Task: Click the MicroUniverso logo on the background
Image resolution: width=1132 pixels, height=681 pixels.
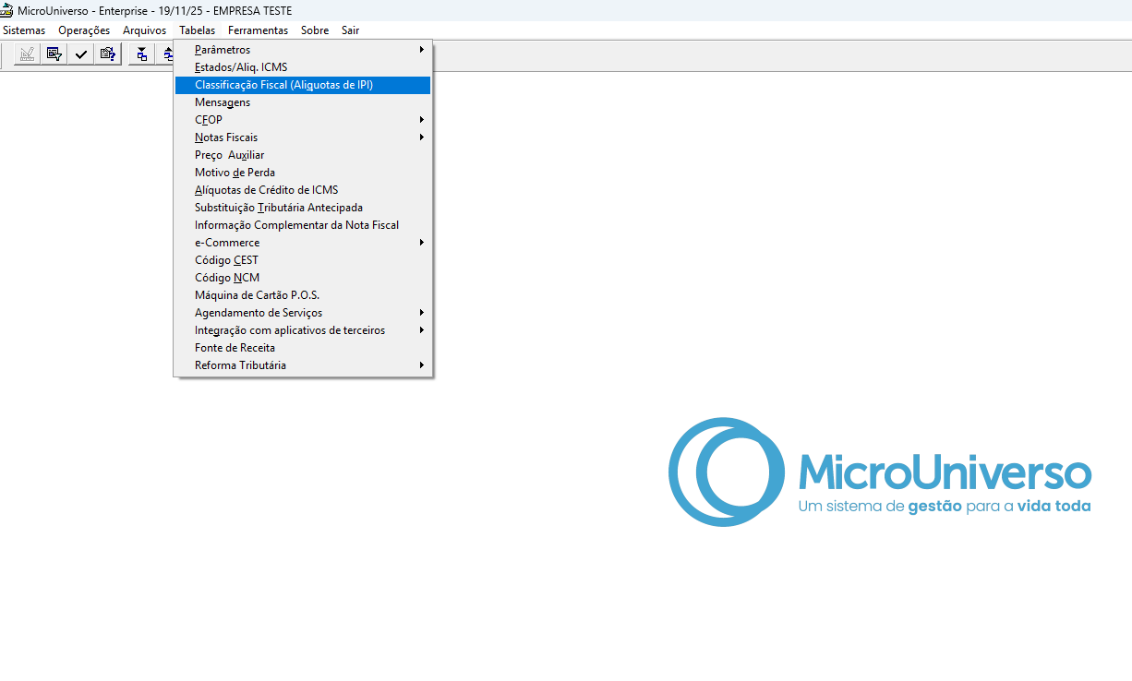Action: pos(879,472)
